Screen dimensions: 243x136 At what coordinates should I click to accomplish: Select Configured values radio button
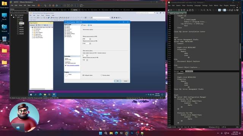(x=84, y=75)
